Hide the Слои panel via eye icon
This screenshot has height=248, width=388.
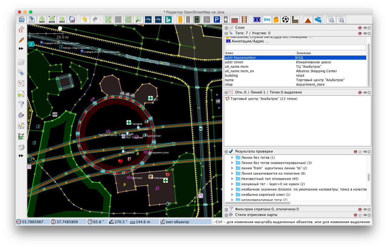click(x=360, y=28)
